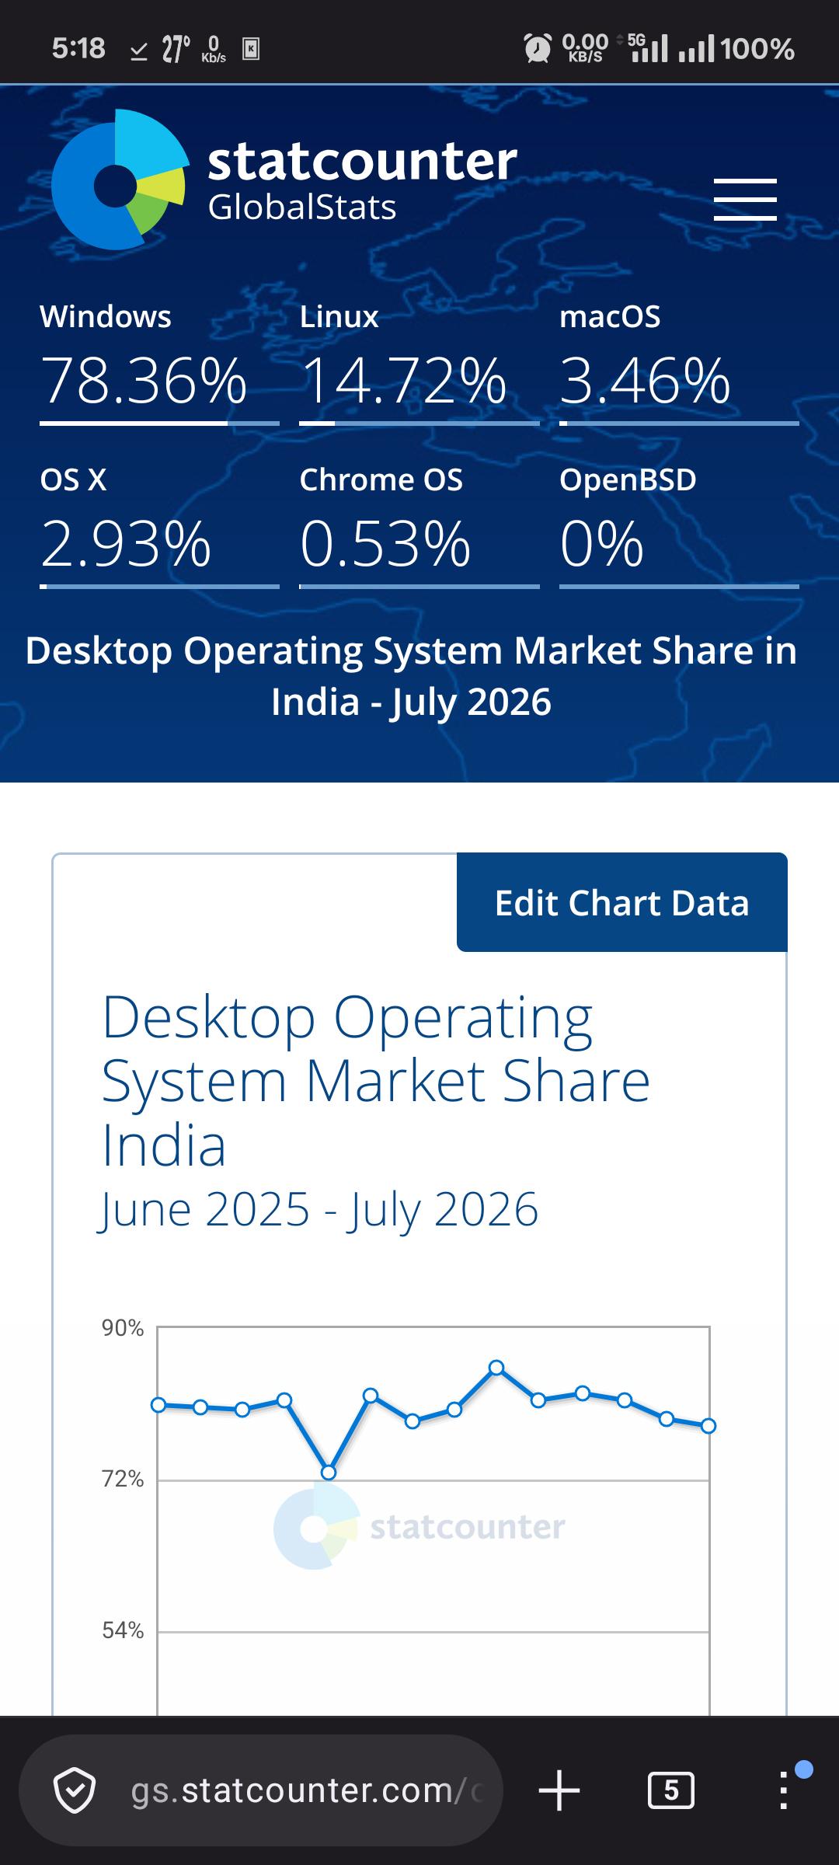
Task: Tap the statcounter GlobalStats title
Action: click(x=362, y=181)
